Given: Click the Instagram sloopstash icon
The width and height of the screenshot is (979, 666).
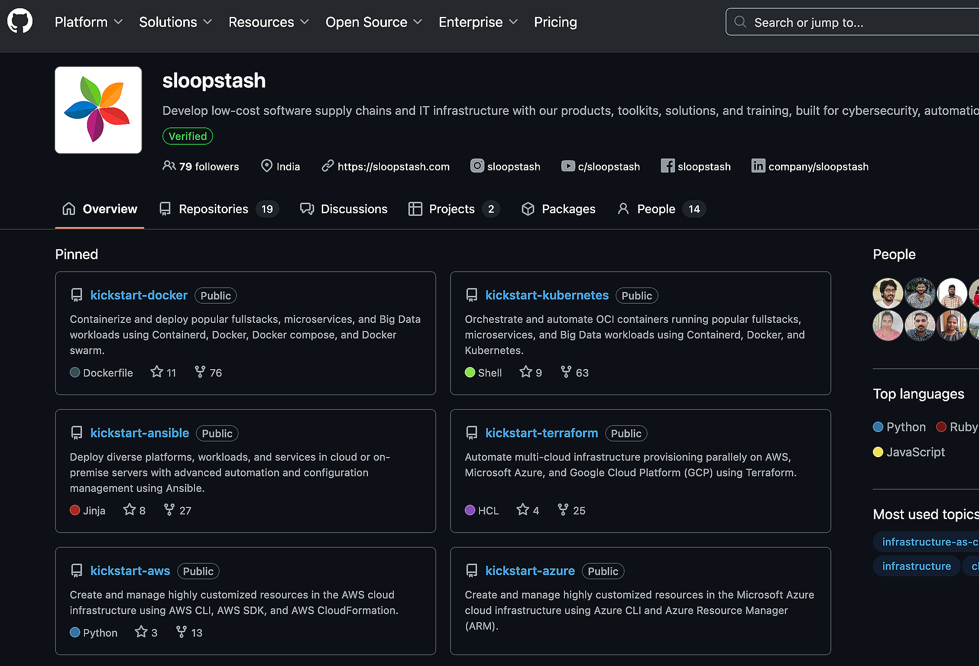Looking at the screenshot, I should click(477, 166).
